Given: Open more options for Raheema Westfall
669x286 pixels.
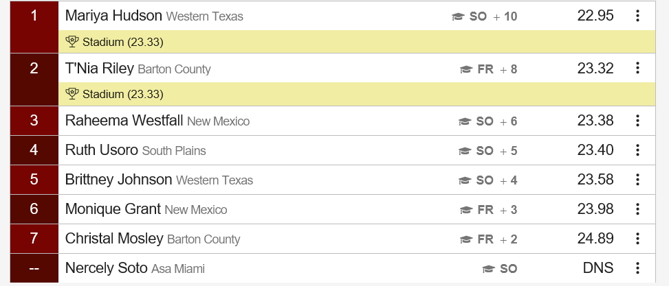Looking at the screenshot, I should (x=637, y=121).
